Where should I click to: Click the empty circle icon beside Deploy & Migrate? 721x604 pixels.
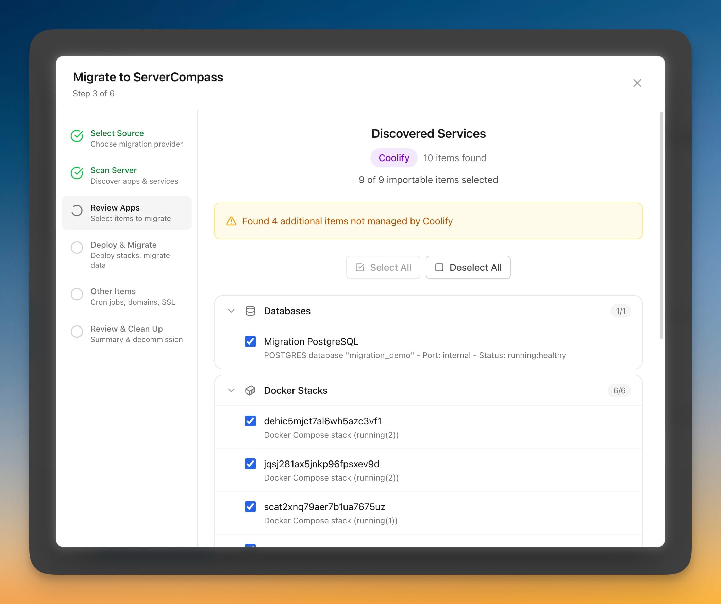(77, 248)
